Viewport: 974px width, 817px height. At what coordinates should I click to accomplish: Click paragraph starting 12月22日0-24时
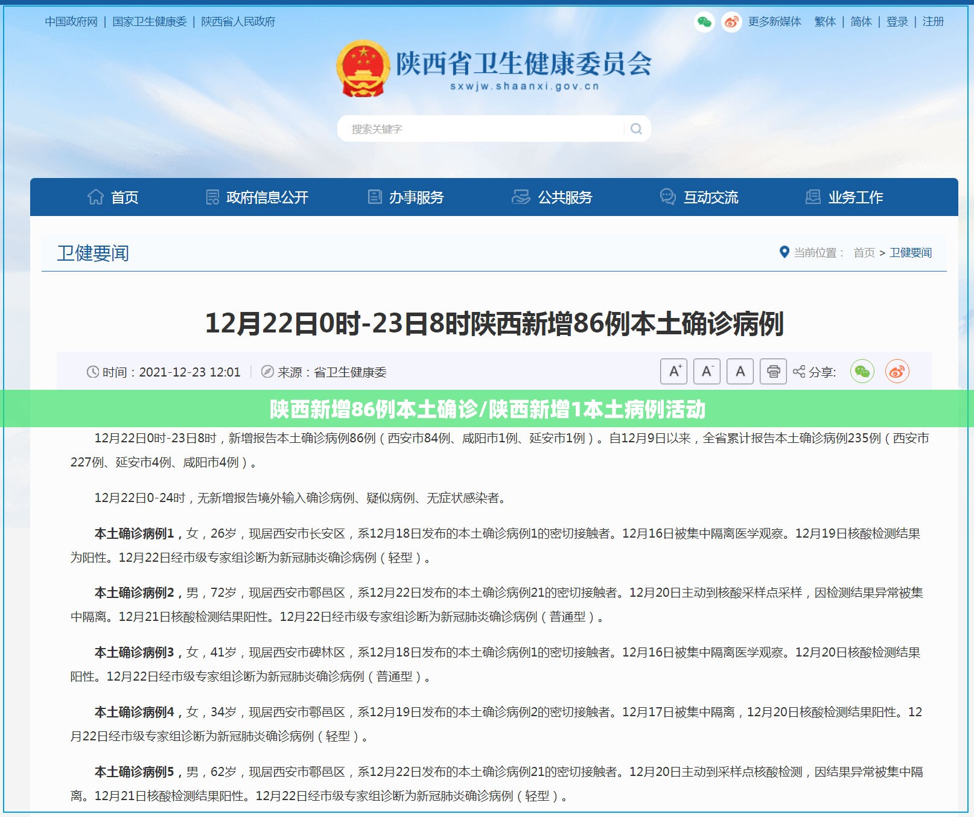(302, 498)
